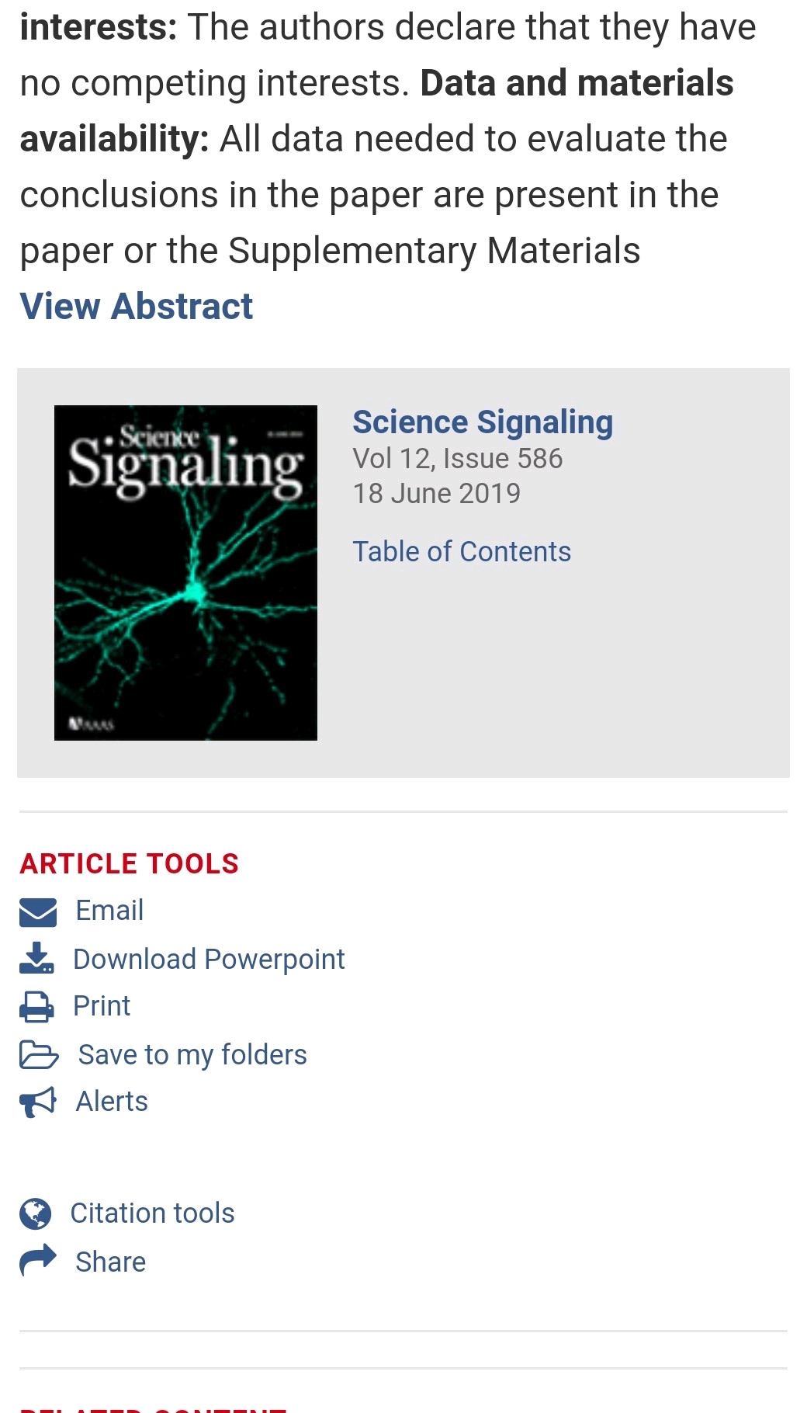The width and height of the screenshot is (807, 1413).
Task: Click the Citation tools globe icon
Action: pyautogui.click(x=35, y=1213)
